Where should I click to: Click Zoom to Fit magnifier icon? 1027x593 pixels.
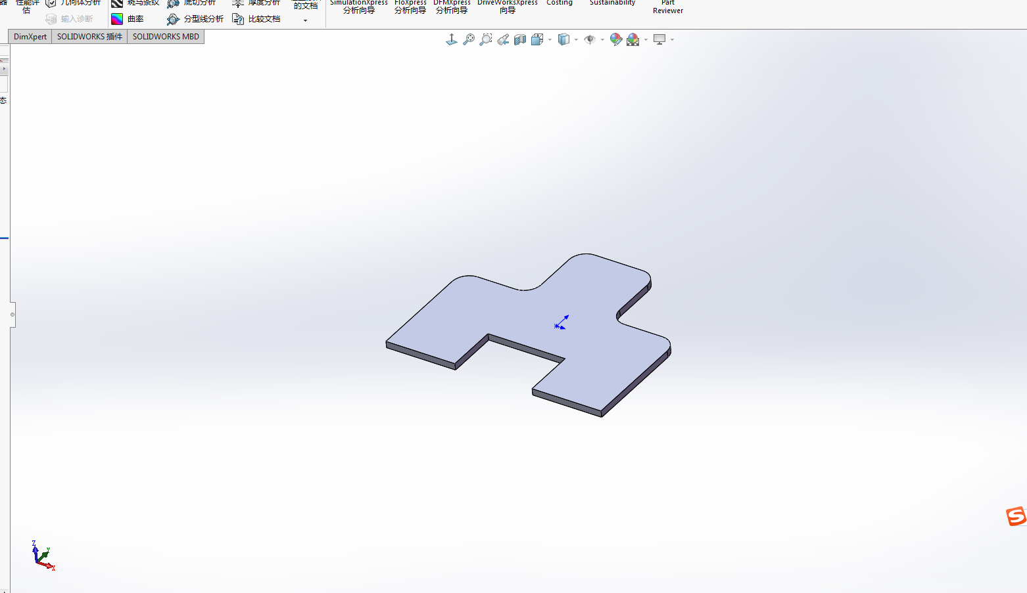tap(469, 40)
